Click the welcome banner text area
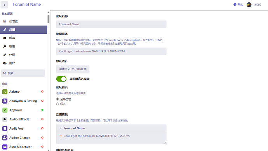Image resolution: width=268 pixels, height=151 pixels. (111, 138)
